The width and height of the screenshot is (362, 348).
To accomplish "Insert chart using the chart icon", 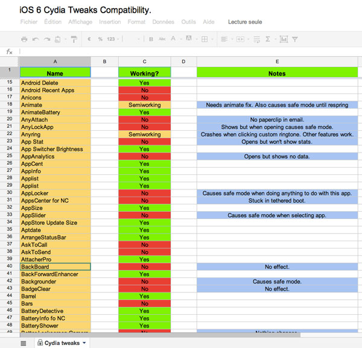I will click(x=283, y=39).
